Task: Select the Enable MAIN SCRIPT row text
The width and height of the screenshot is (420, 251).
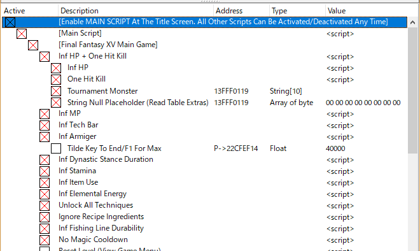Action: tap(223, 22)
